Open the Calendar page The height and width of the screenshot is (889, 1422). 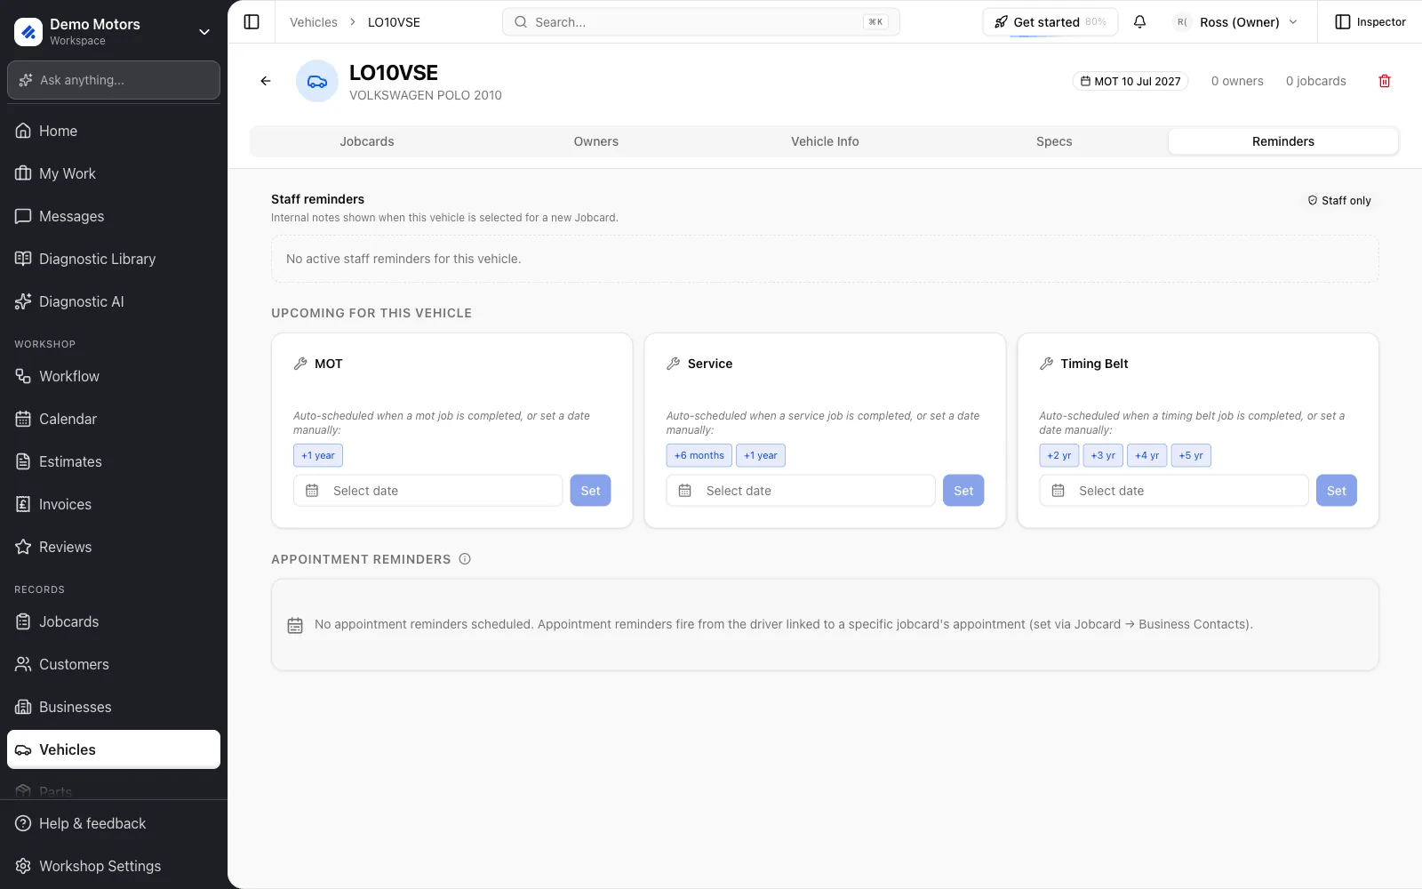point(114,419)
